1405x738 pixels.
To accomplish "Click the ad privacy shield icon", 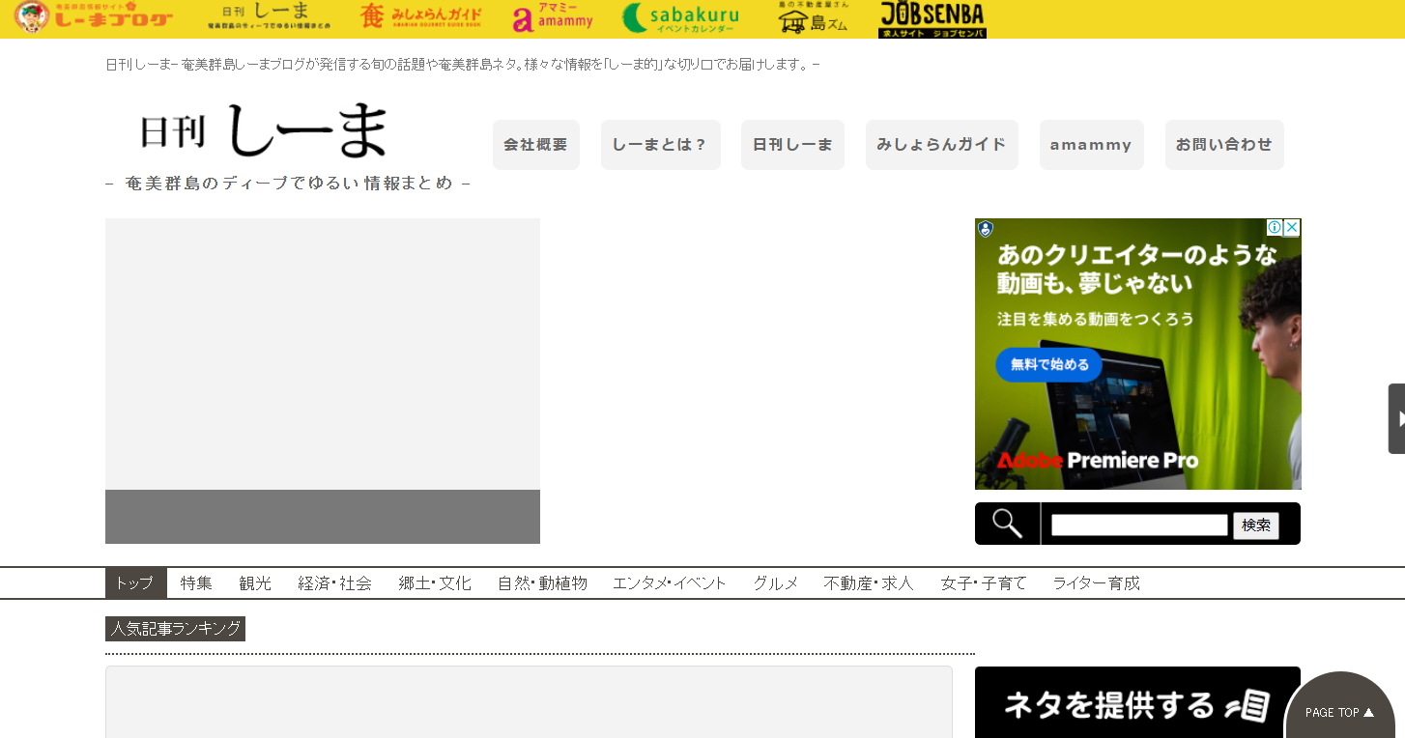I will pyautogui.click(x=985, y=229).
